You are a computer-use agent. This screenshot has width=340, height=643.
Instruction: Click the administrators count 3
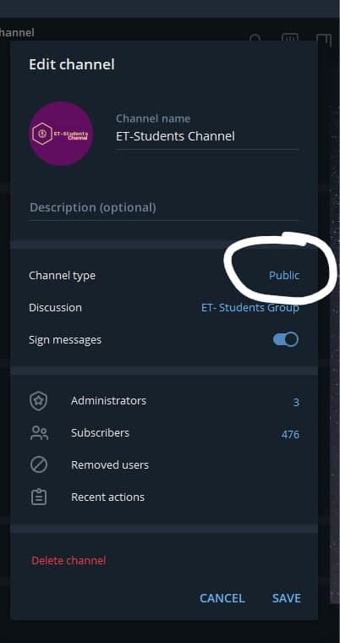(x=296, y=402)
